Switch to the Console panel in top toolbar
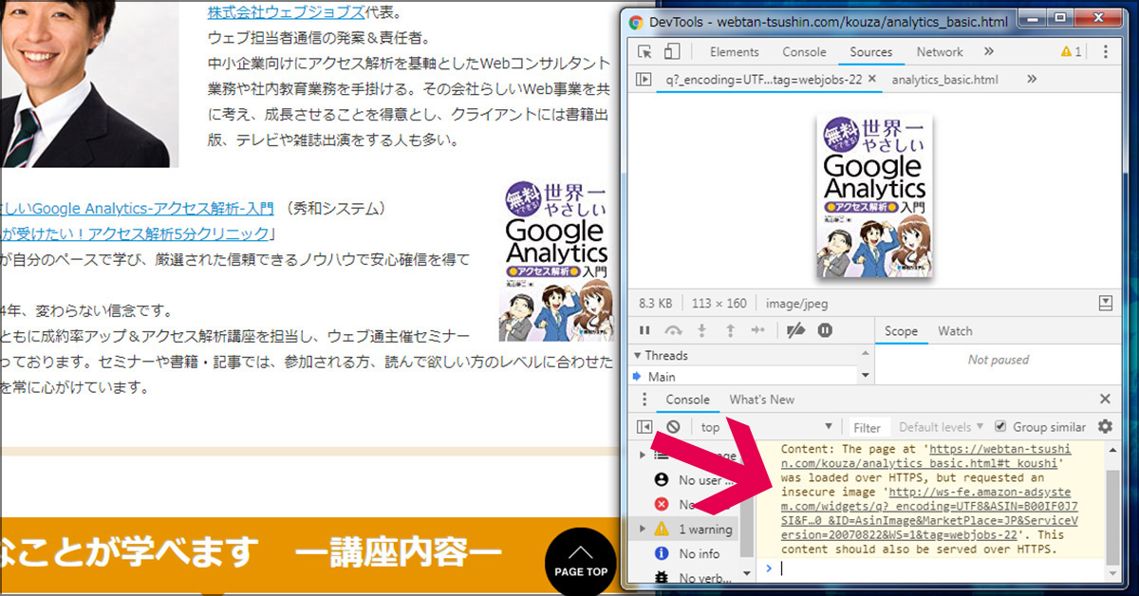Screen dimensions: 1139x596 coord(804,52)
